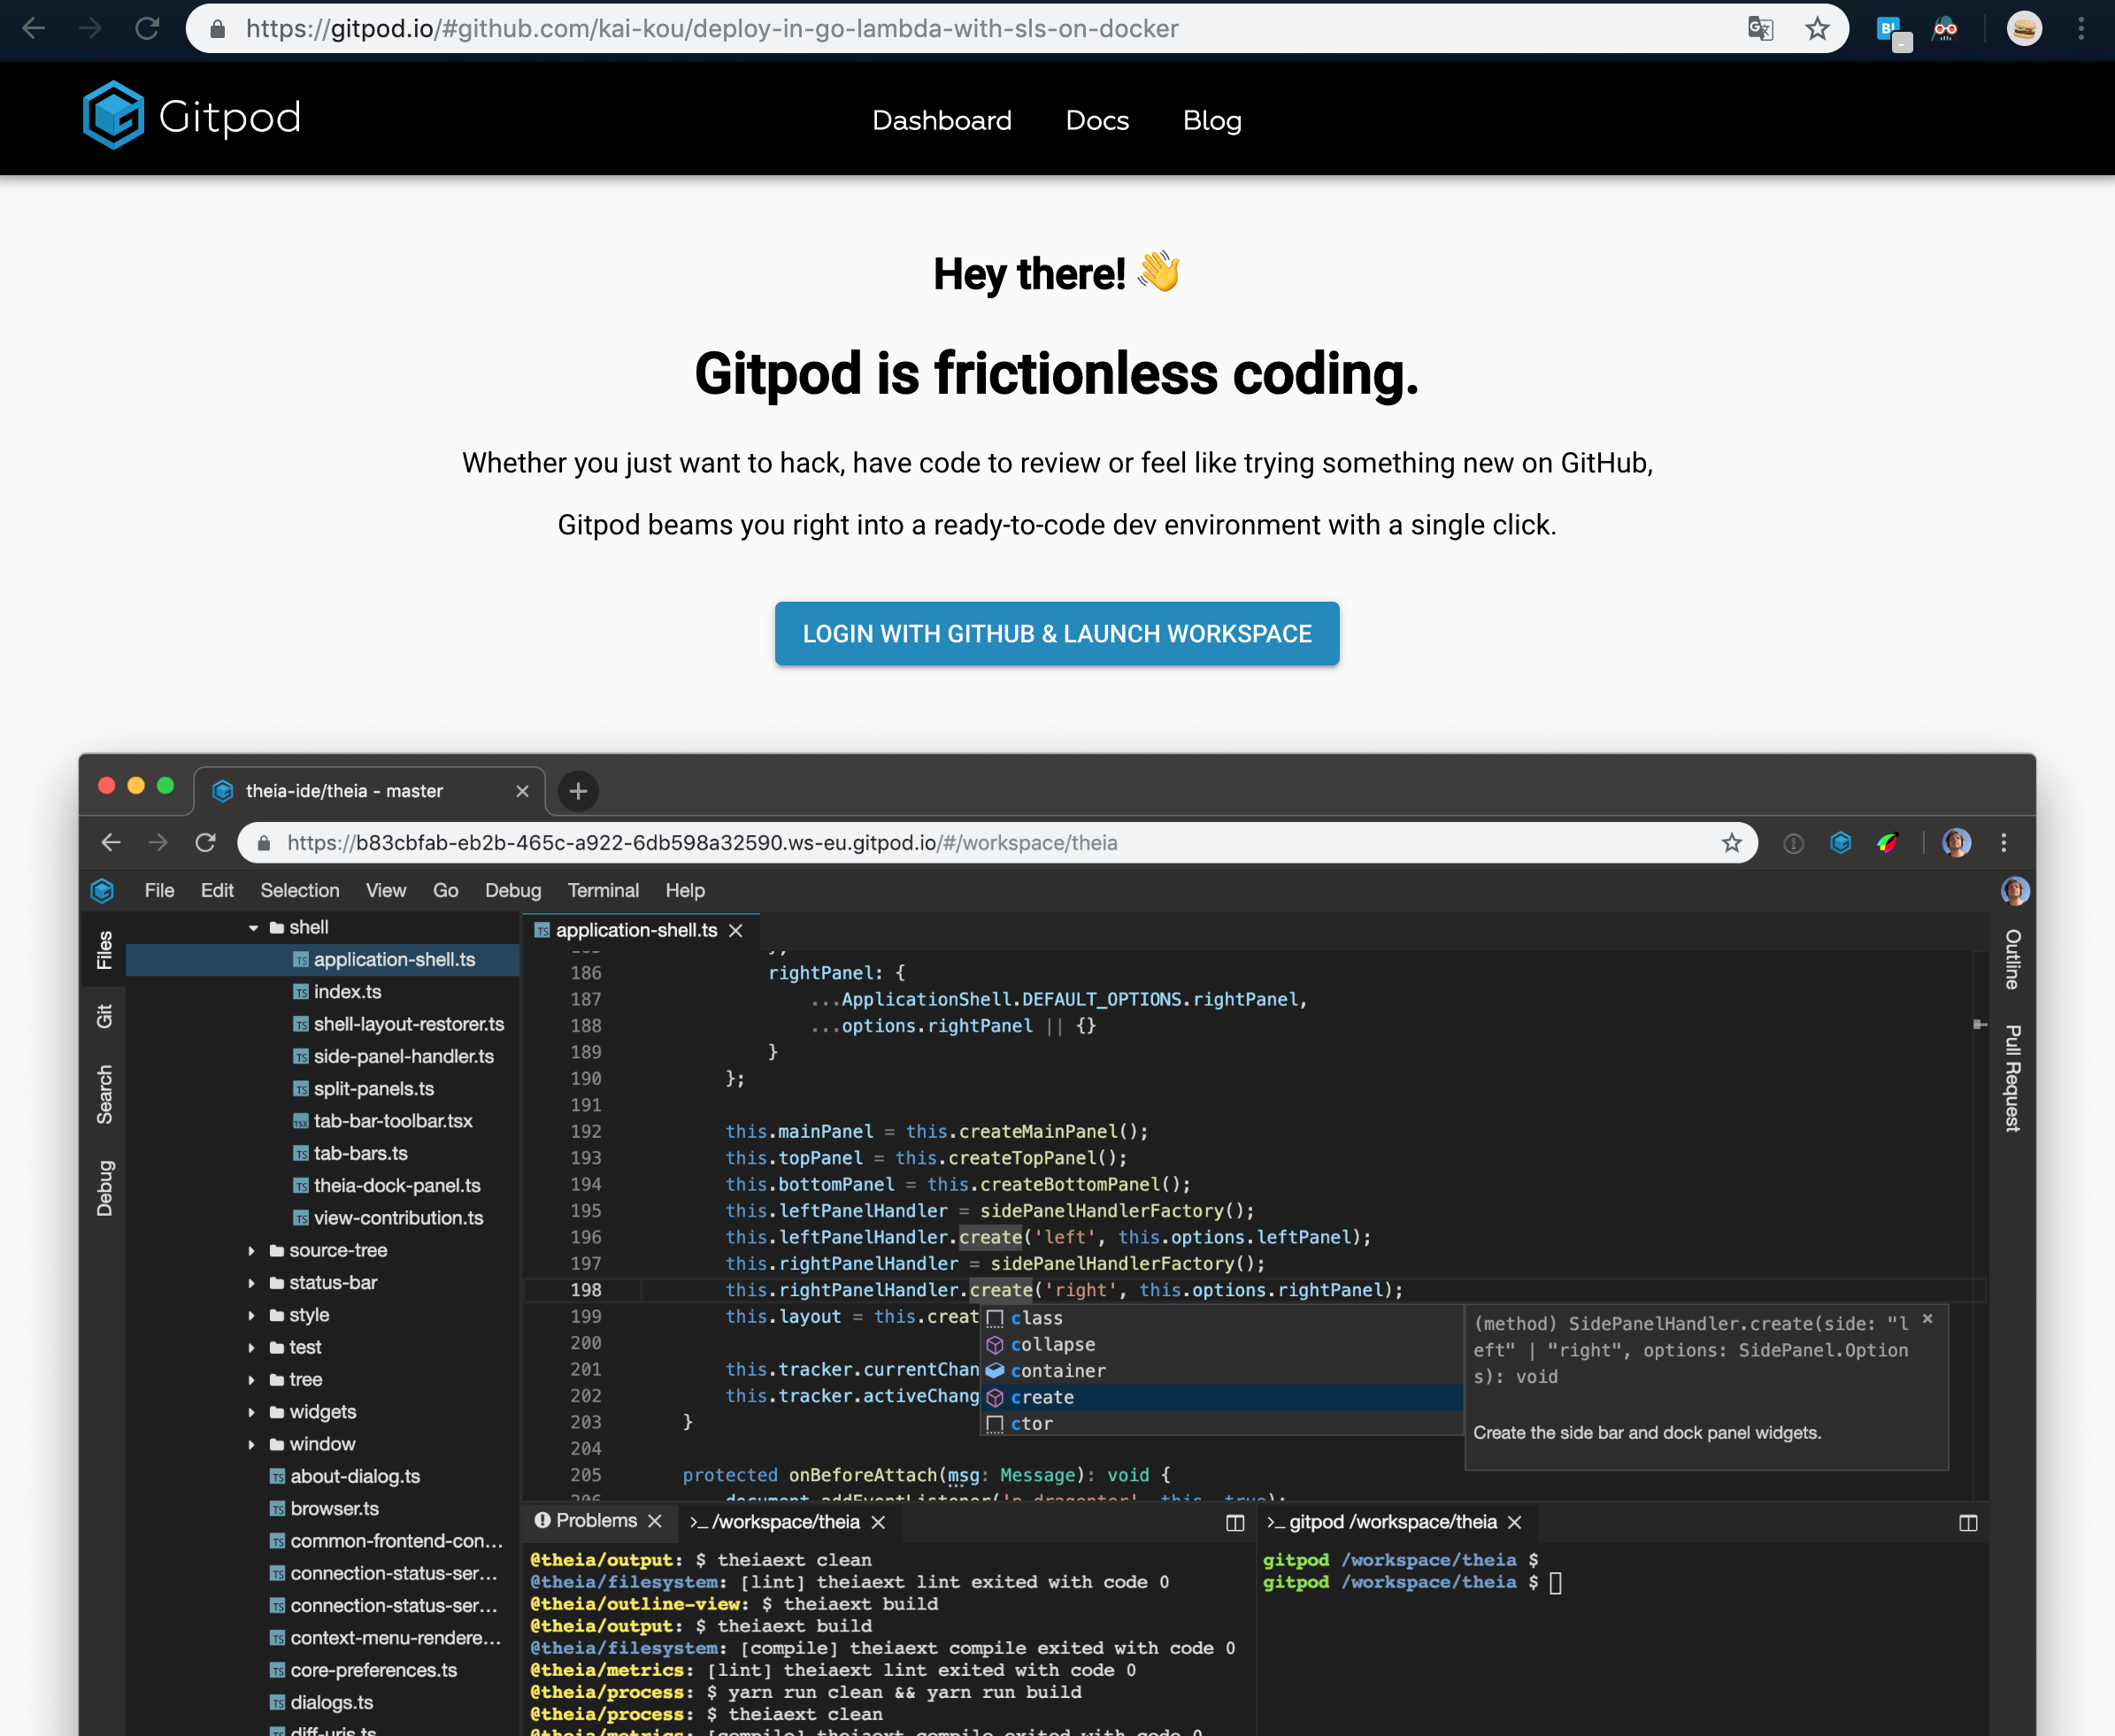The height and width of the screenshot is (1736, 2115).
Task: Open the Blog navigation link
Action: tap(1214, 118)
